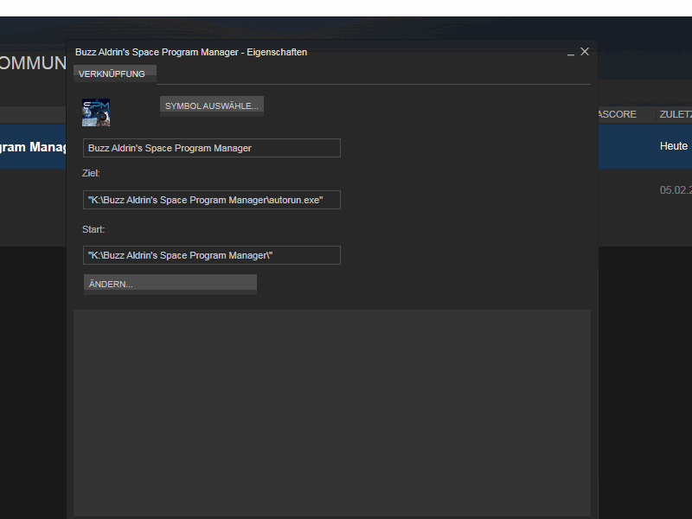Click the Start: label
This screenshot has height=519, width=692.
(93, 229)
